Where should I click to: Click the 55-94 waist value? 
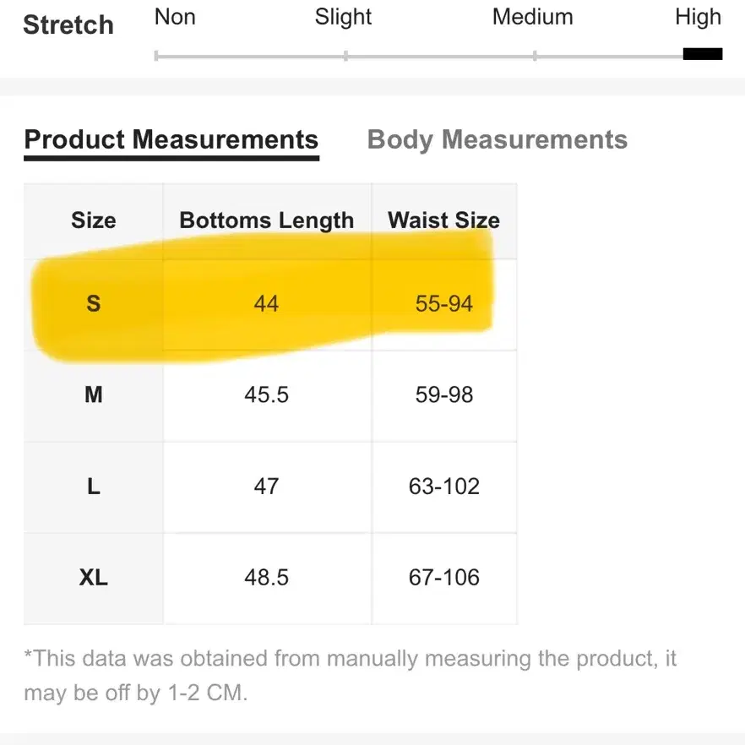pos(443,303)
